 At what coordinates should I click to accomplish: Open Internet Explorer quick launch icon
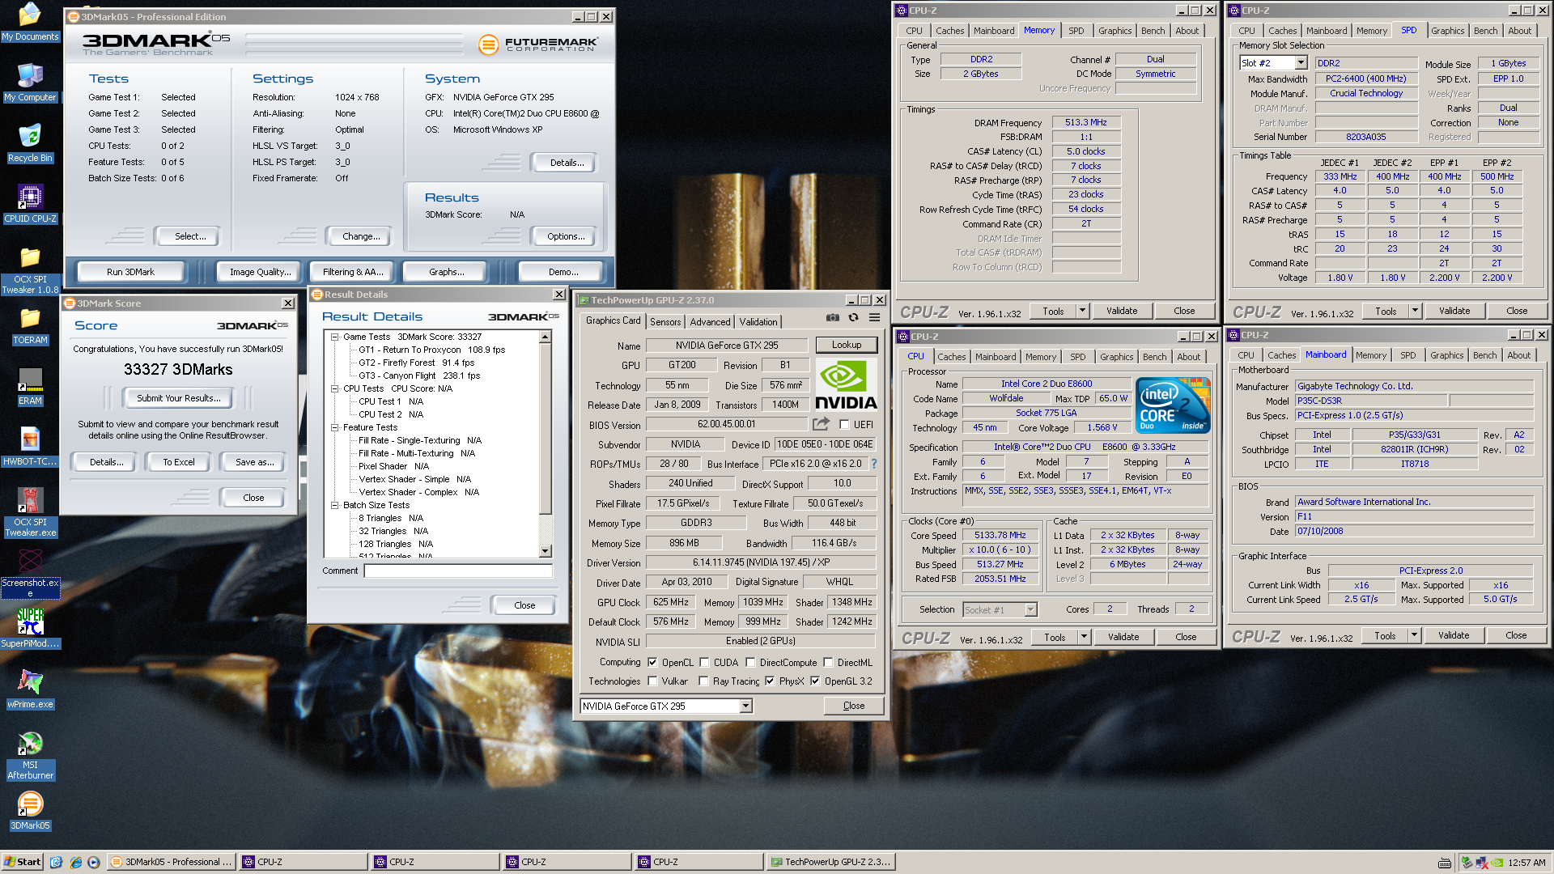(75, 862)
